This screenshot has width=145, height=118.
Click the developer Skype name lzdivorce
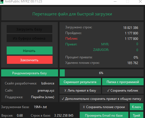point(48,83)
